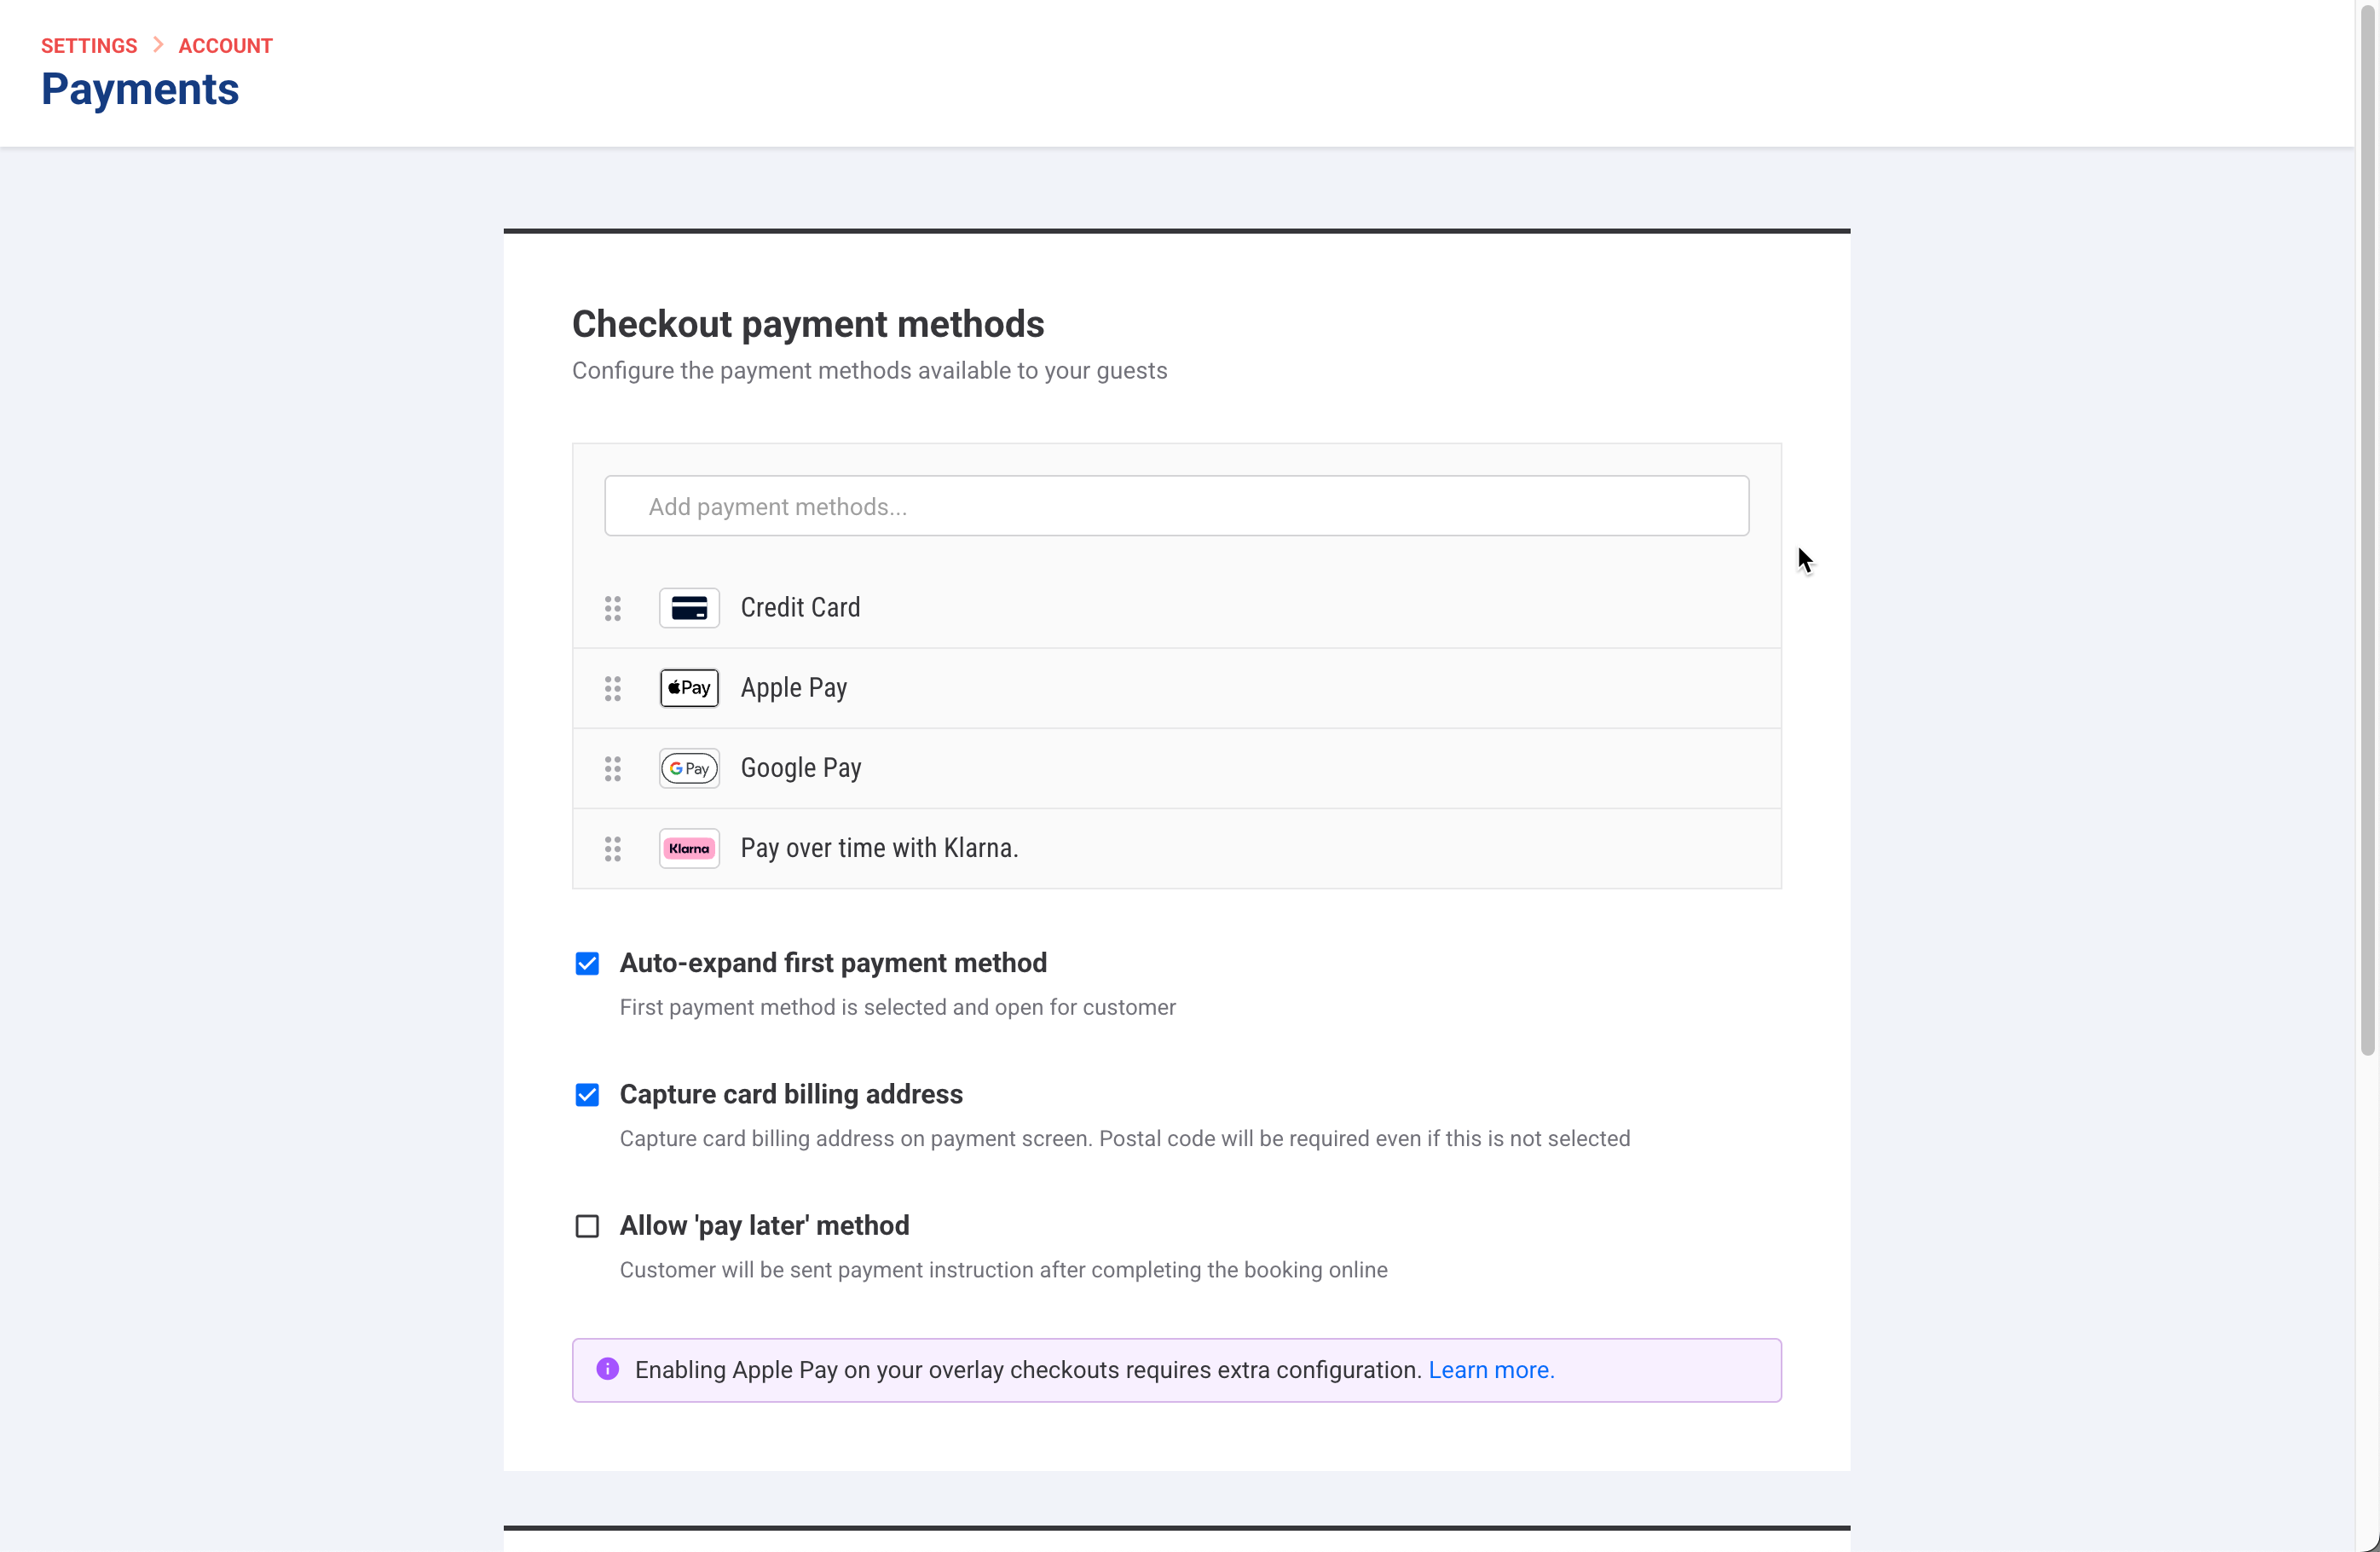Image resolution: width=2380 pixels, height=1552 pixels.
Task: Open the Add payment methods dropdown field
Action: [x=1176, y=507]
